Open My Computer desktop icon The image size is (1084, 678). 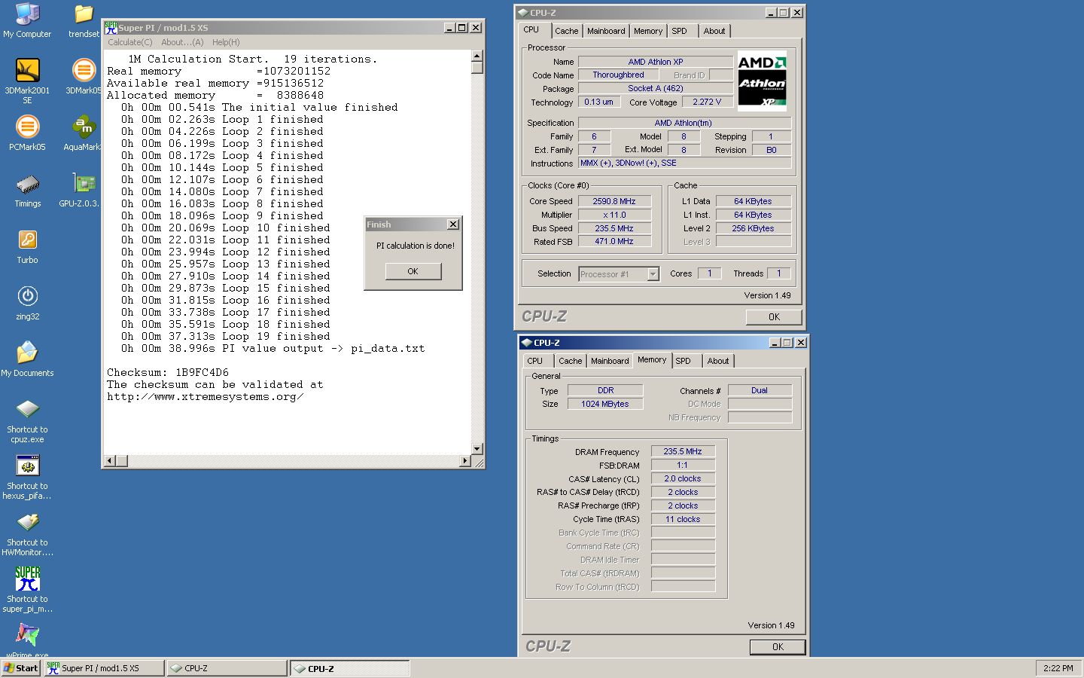click(27, 21)
